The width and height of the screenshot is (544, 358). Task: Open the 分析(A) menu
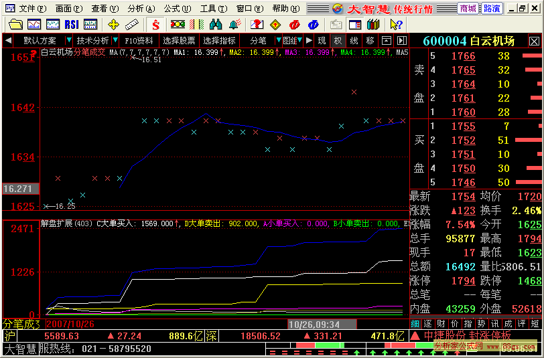pyautogui.click(x=141, y=8)
